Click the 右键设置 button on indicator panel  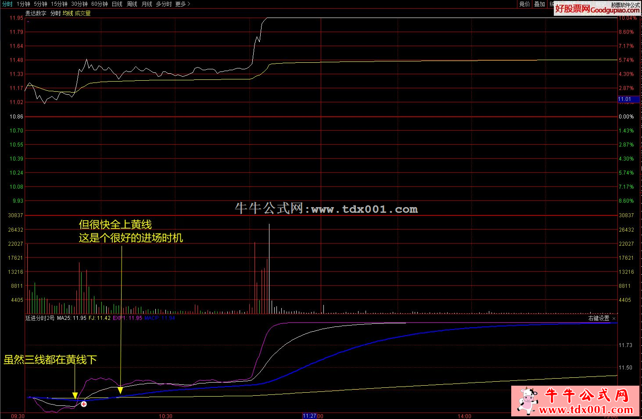pos(599,318)
